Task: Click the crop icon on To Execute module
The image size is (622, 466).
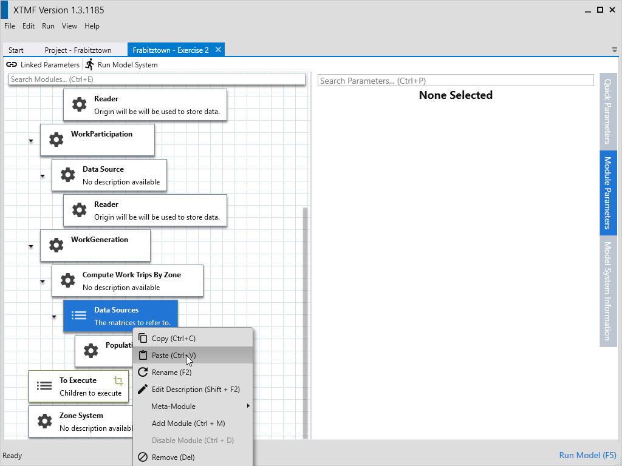Action: [x=118, y=380]
